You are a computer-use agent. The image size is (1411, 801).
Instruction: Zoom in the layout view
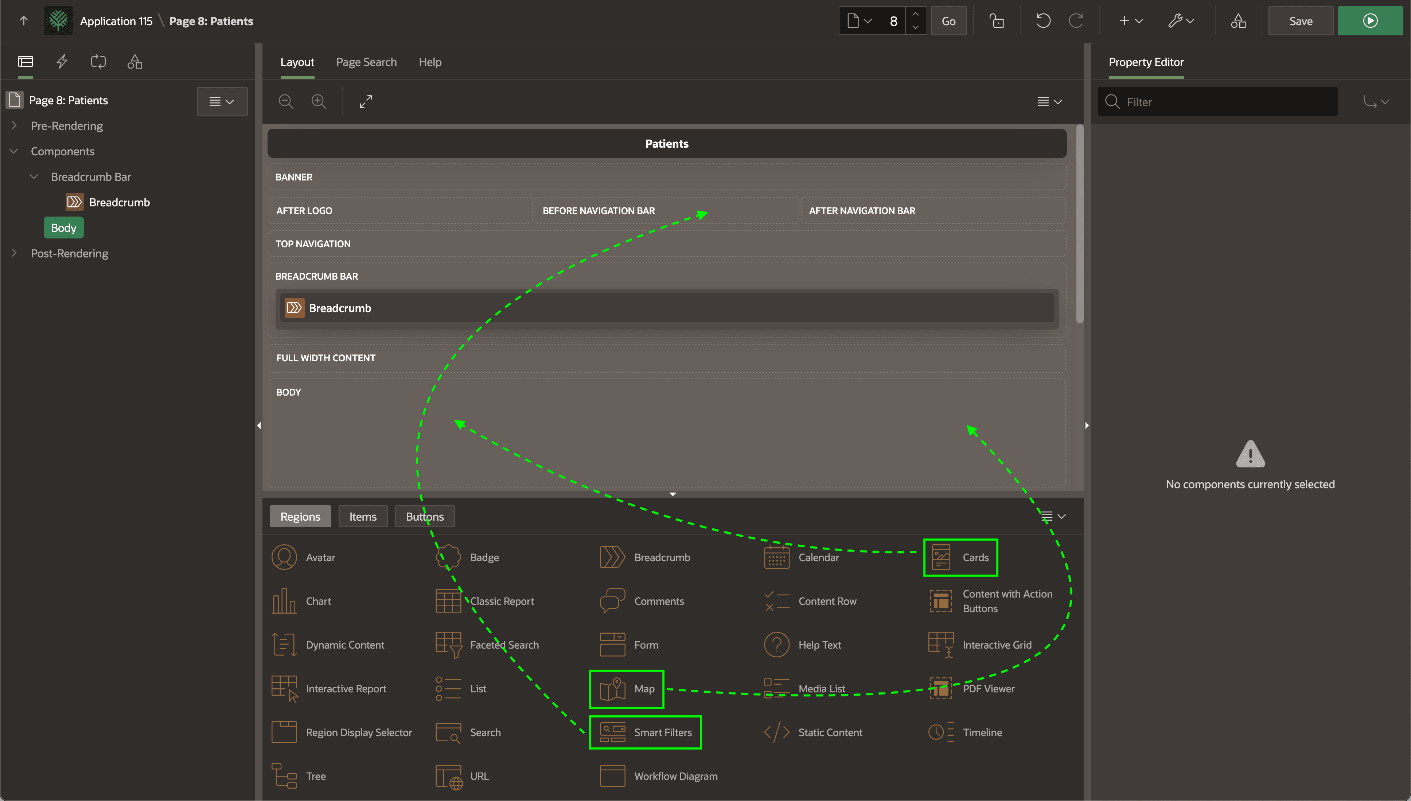point(319,101)
